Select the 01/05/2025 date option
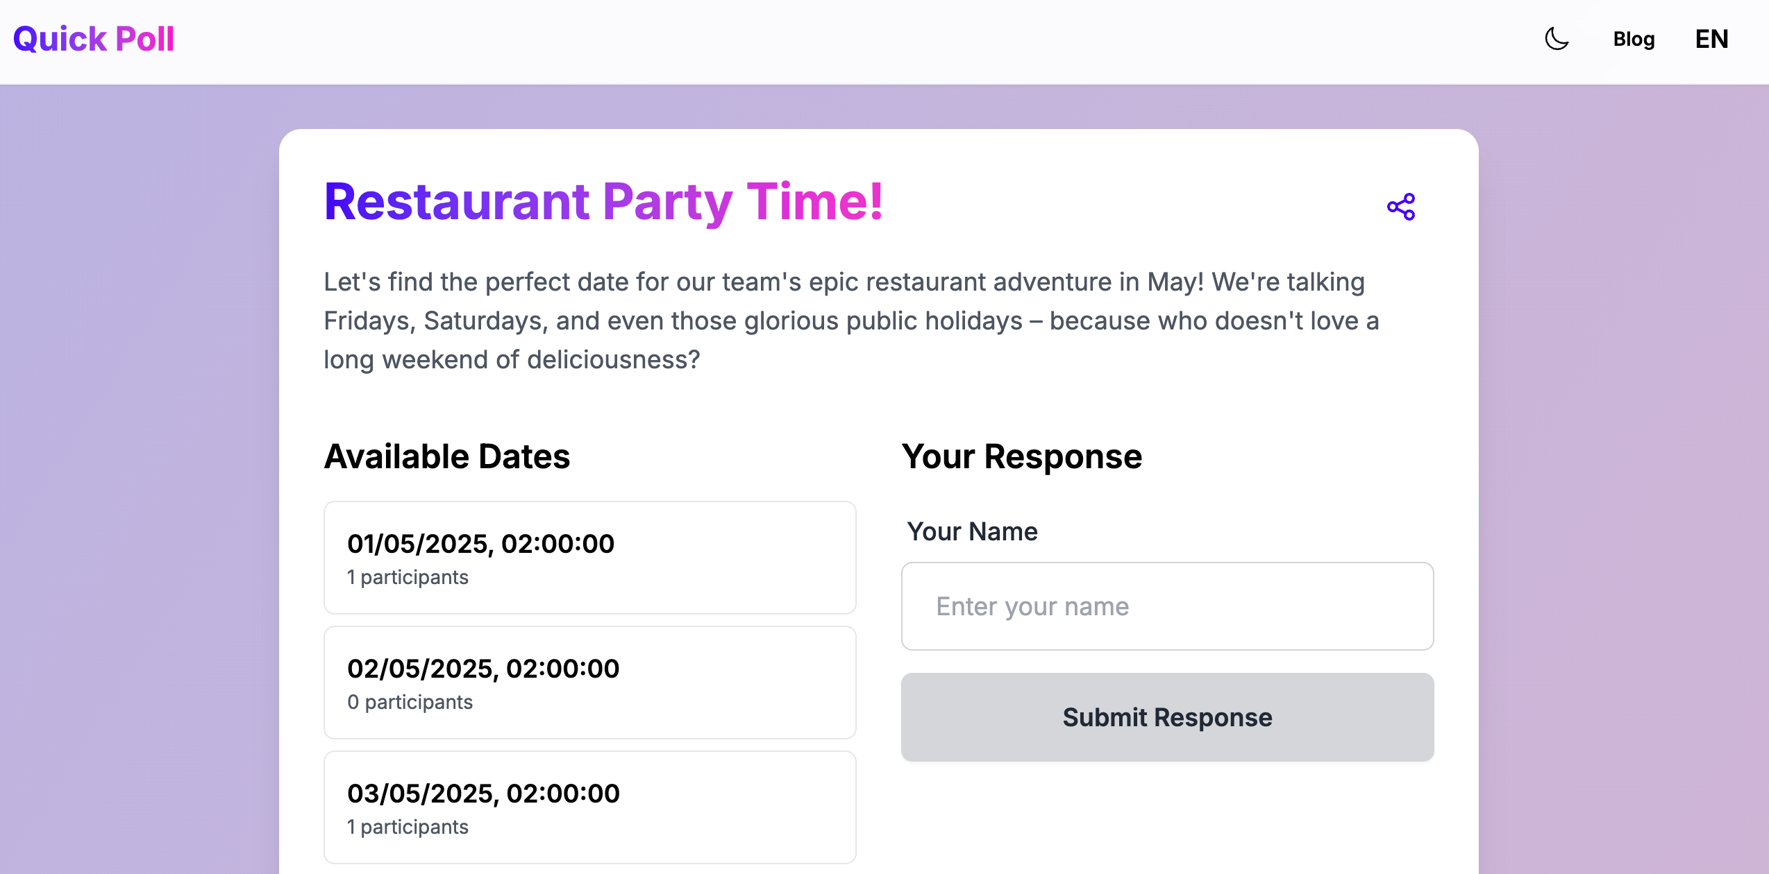Image resolution: width=1769 pixels, height=874 pixels. 589,557
